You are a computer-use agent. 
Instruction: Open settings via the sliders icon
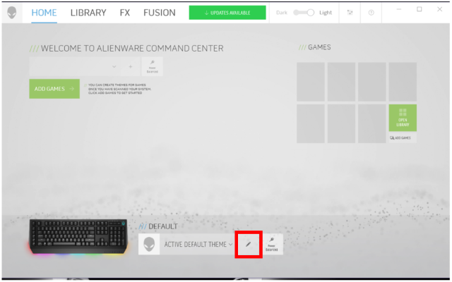(x=350, y=13)
